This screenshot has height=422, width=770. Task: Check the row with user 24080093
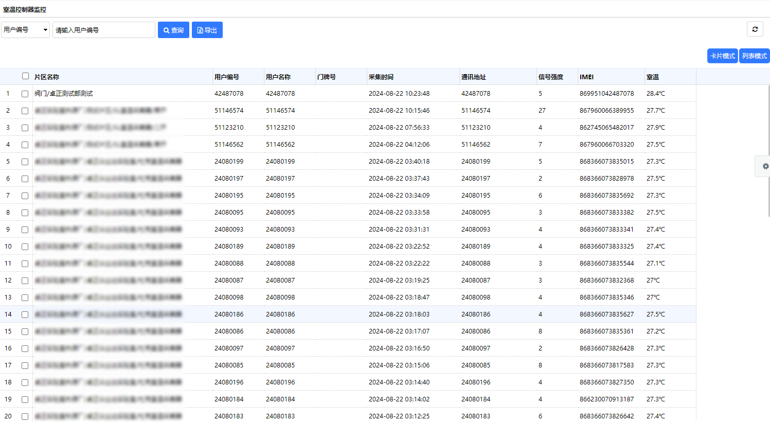(25, 230)
